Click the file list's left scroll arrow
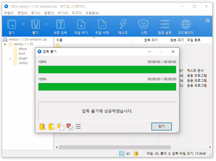Image resolution: width=216 pixels, height=161 pixels. coord(57,147)
